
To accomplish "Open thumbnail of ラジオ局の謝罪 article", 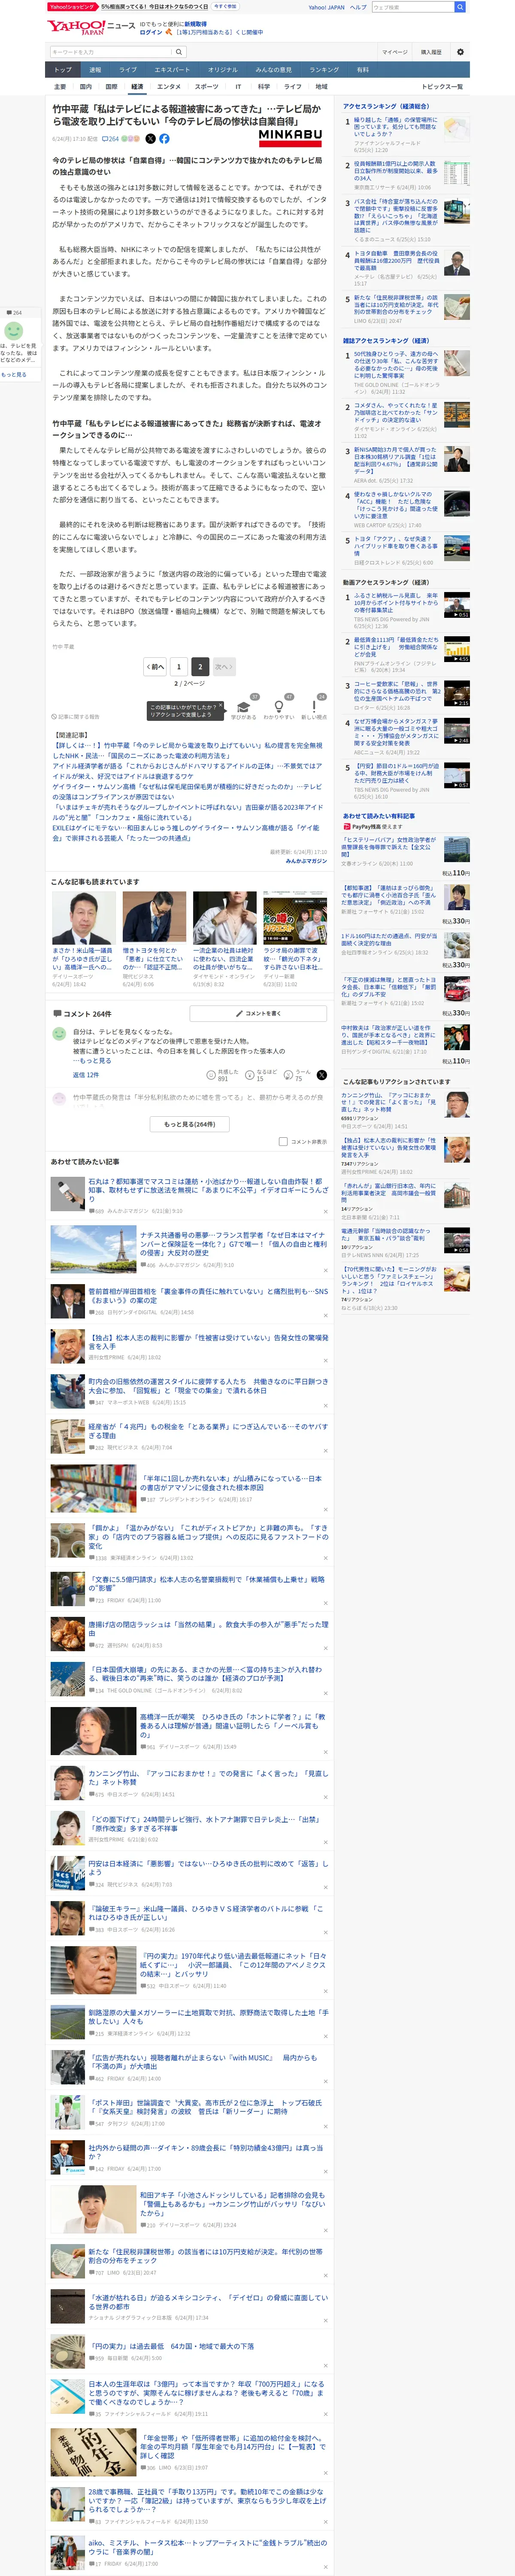I will coord(295,917).
